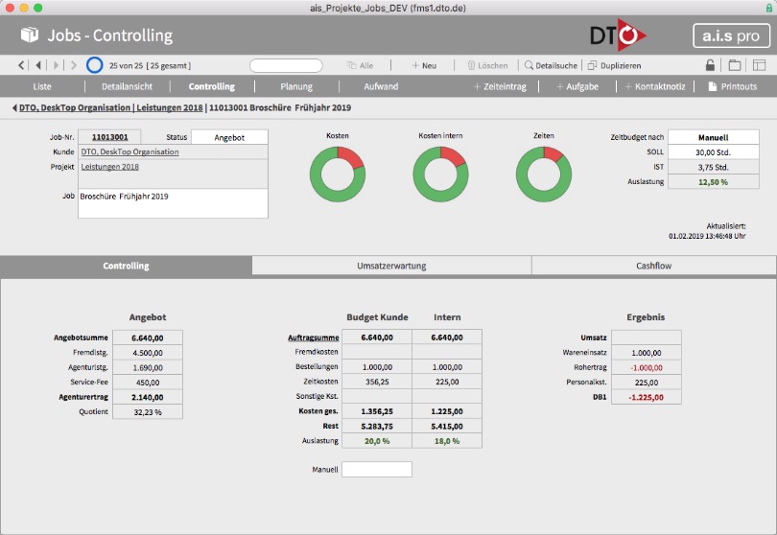The image size is (777, 535).
Task: Go to first record arrow
Action: coord(21,65)
